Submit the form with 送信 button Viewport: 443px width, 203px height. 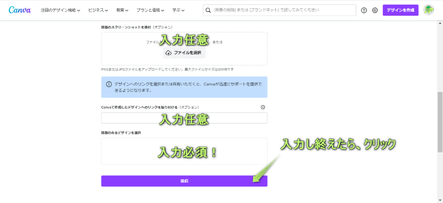coord(184,181)
